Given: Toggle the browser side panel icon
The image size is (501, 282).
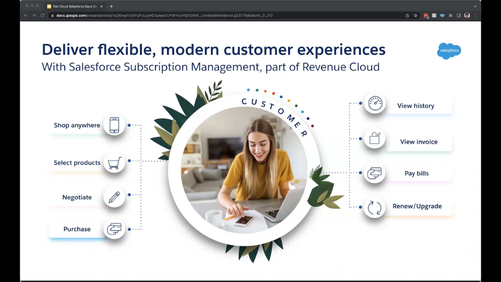Looking at the screenshot, I should pos(459,15).
